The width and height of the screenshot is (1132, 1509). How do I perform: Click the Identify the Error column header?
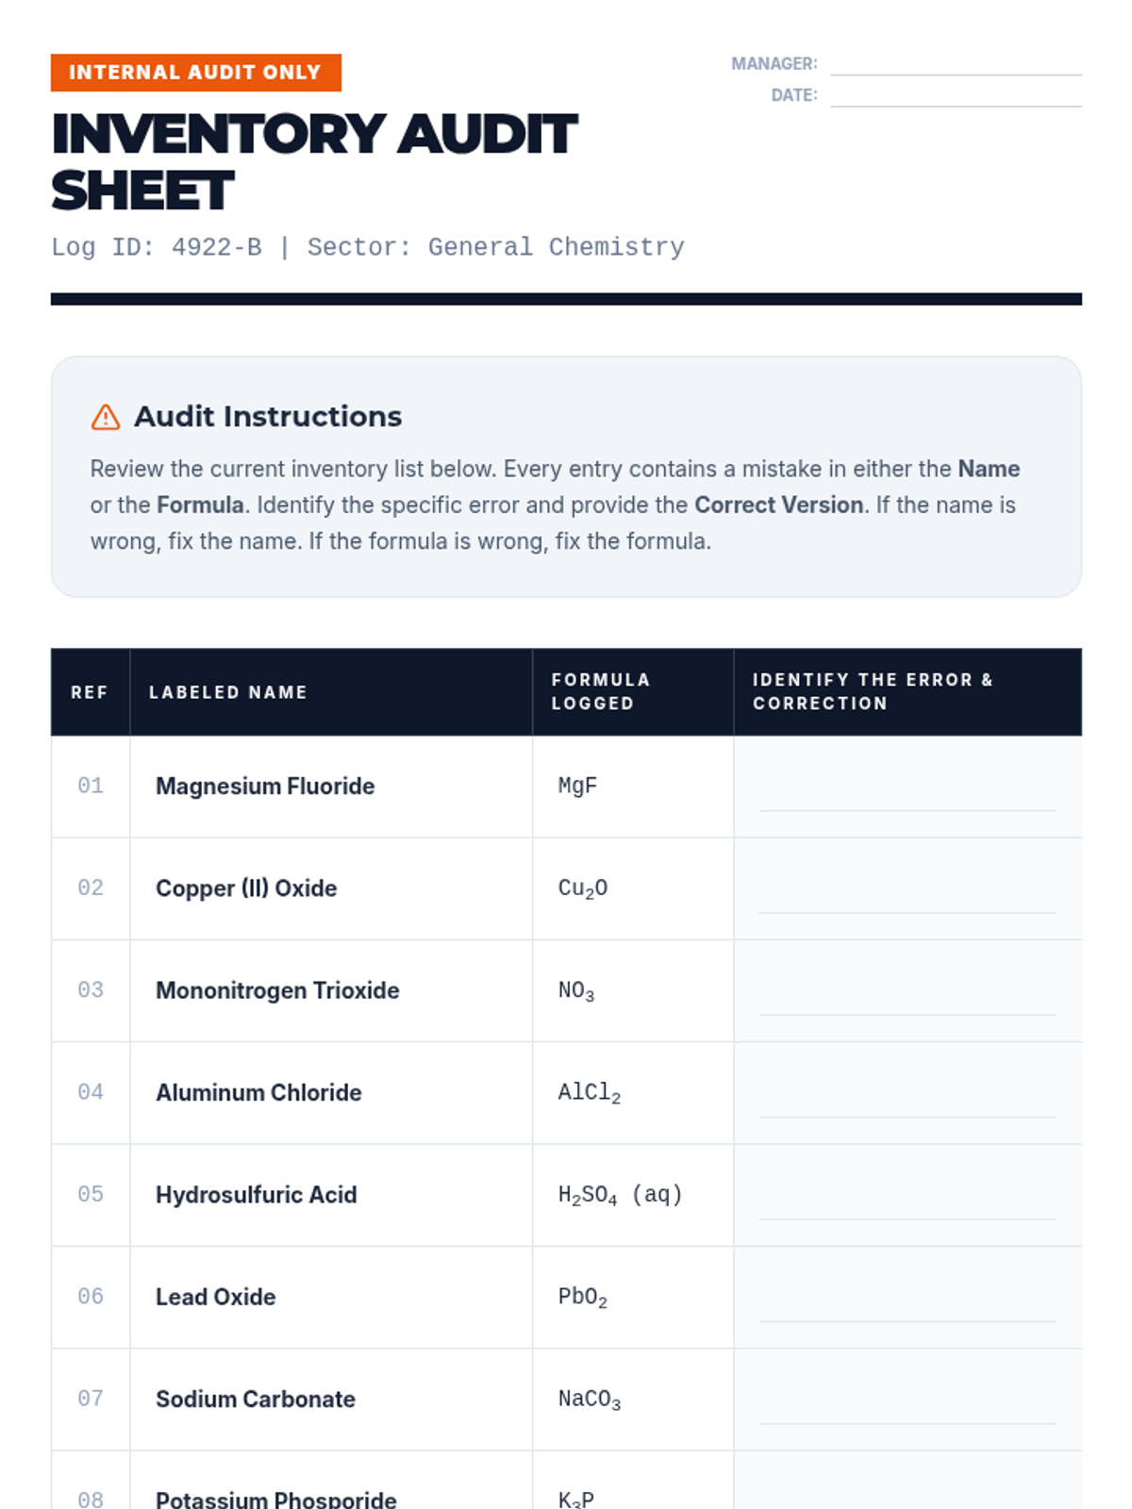(873, 691)
